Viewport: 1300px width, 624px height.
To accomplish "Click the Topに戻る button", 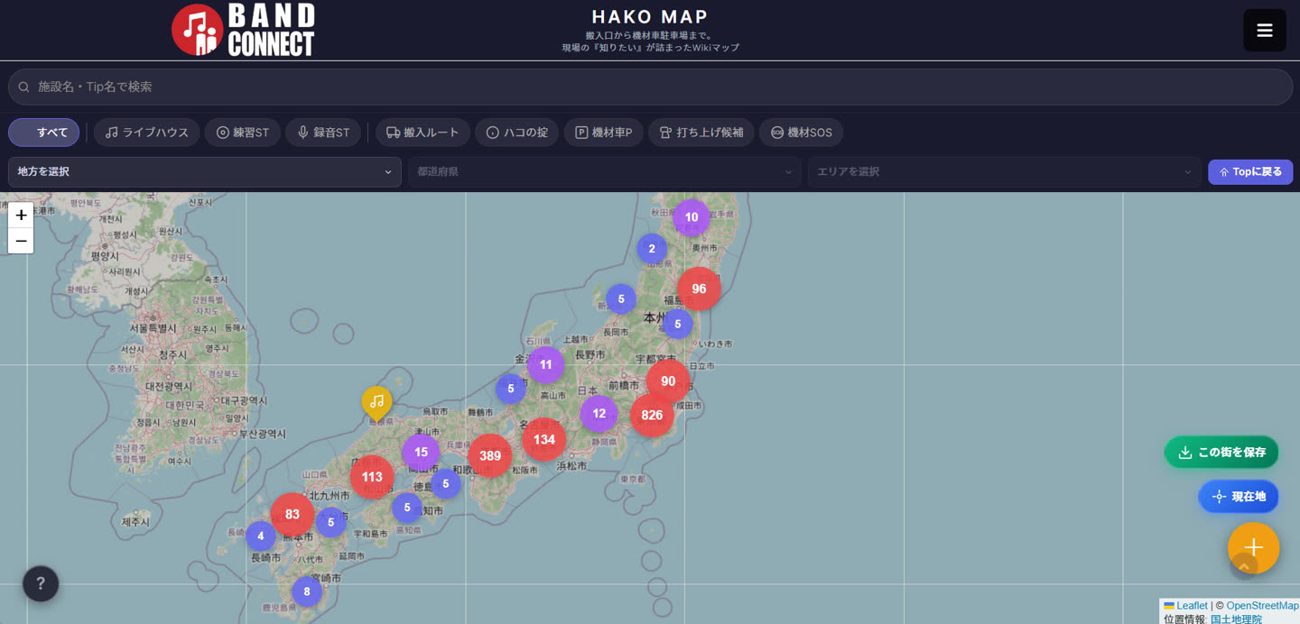I will (x=1250, y=171).
